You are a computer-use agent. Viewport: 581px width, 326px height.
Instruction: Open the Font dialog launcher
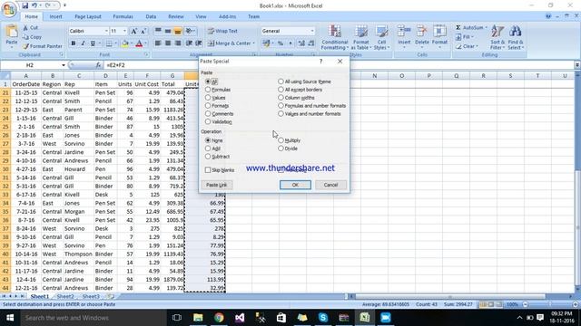point(146,54)
